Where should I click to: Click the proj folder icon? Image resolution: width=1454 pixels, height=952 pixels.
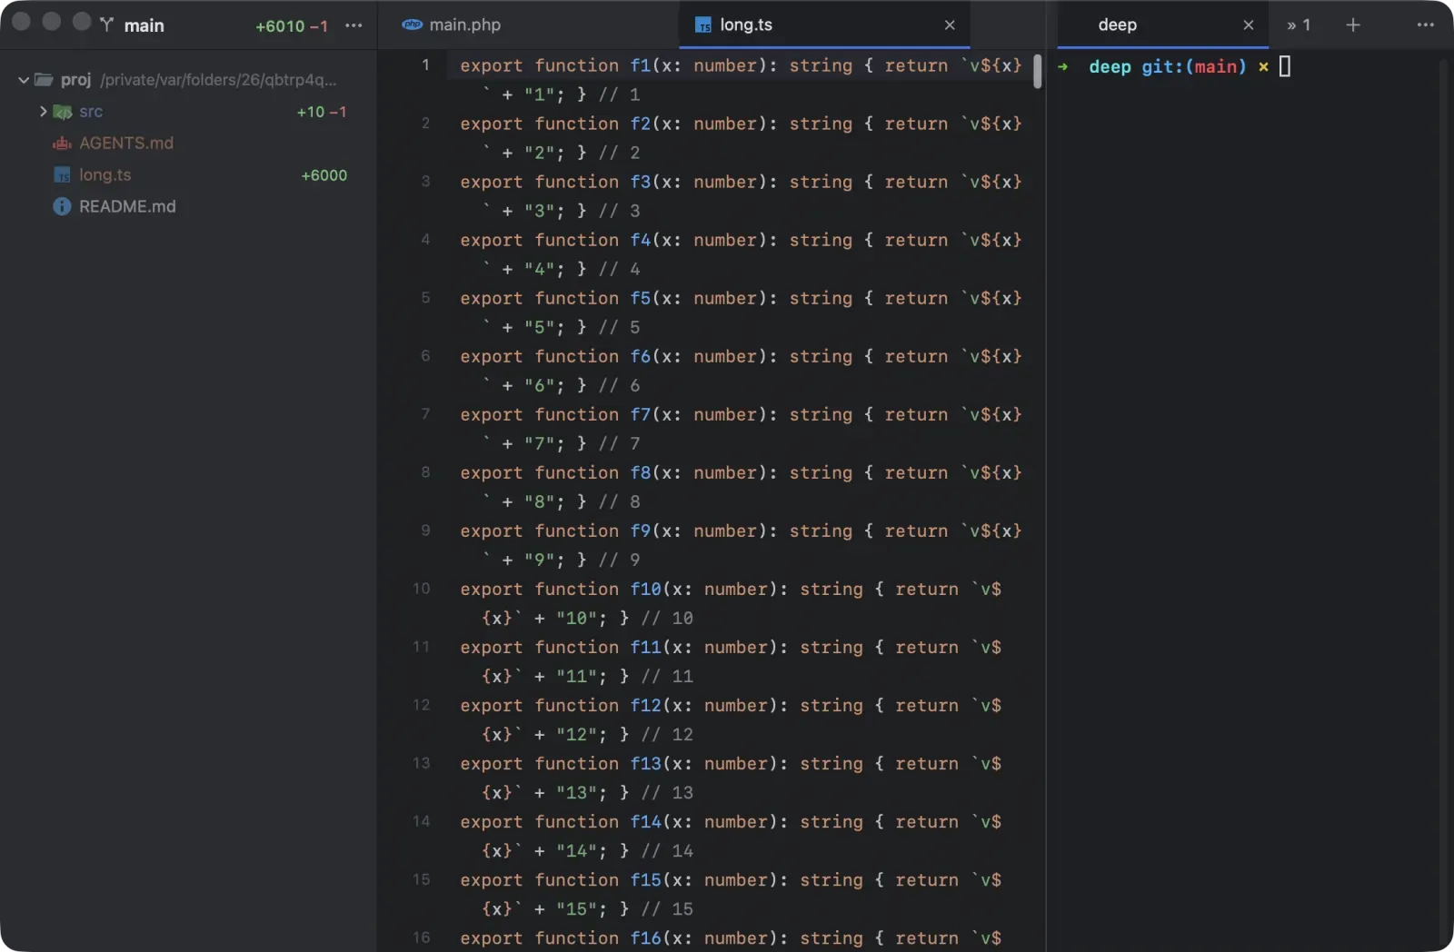(x=44, y=80)
